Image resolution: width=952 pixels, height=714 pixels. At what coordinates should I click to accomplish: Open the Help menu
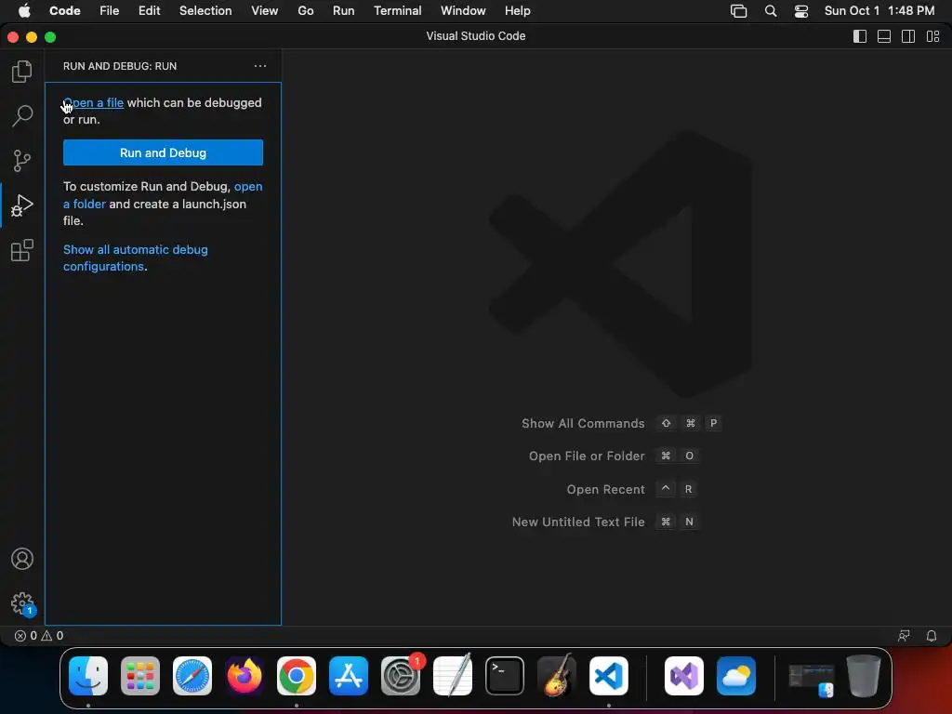(x=517, y=11)
